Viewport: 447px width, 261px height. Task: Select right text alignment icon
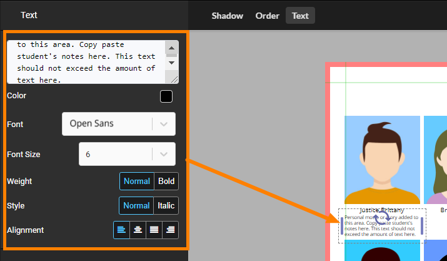pos(170,230)
